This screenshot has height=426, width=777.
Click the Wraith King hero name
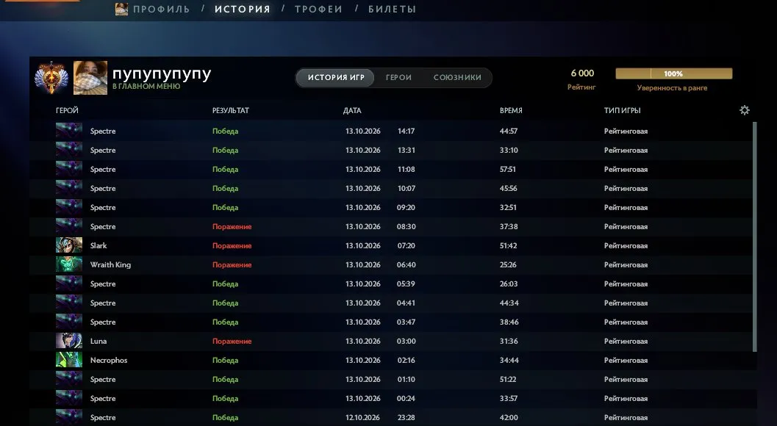coord(110,264)
